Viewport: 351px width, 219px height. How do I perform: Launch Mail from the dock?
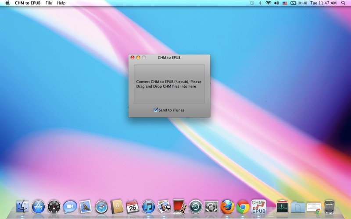click(x=85, y=207)
